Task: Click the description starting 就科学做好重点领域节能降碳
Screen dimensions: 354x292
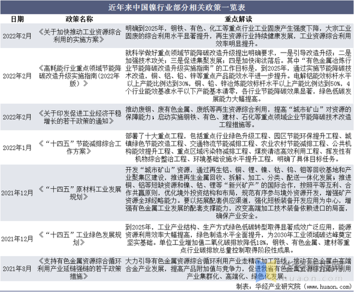Action: coord(238,76)
